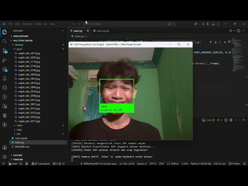Screen dimensions: 248x186
Task: Click the Explorer more actions ellipsis
Action: [63, 31]
